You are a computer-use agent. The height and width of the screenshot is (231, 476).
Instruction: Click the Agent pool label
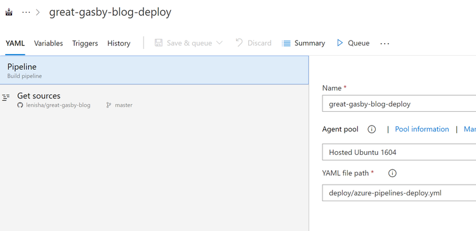click(x=340, y=129)
